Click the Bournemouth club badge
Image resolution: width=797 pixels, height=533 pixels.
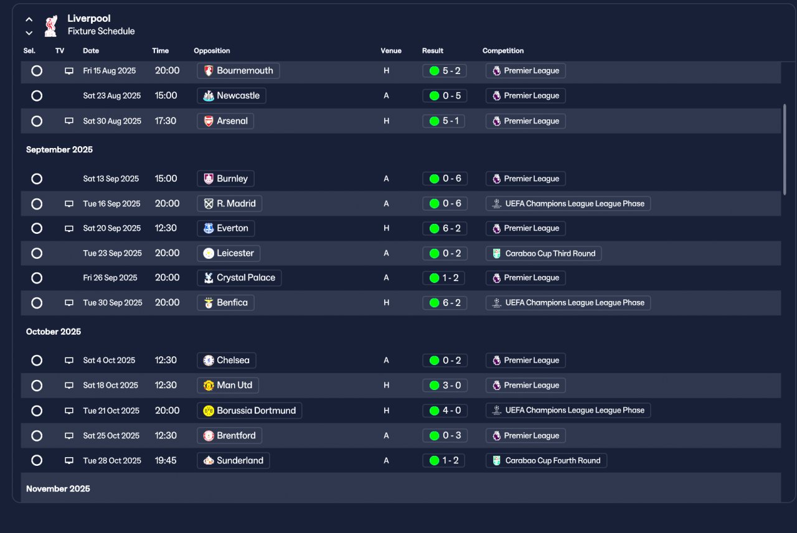point(209,71)
